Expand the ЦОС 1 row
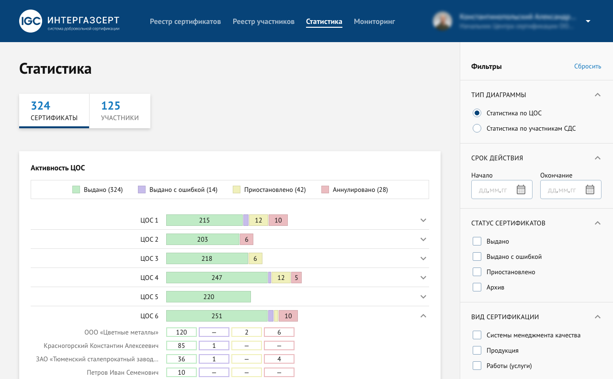The width and height of the screenshot is (613, 379). pos(423,220)
